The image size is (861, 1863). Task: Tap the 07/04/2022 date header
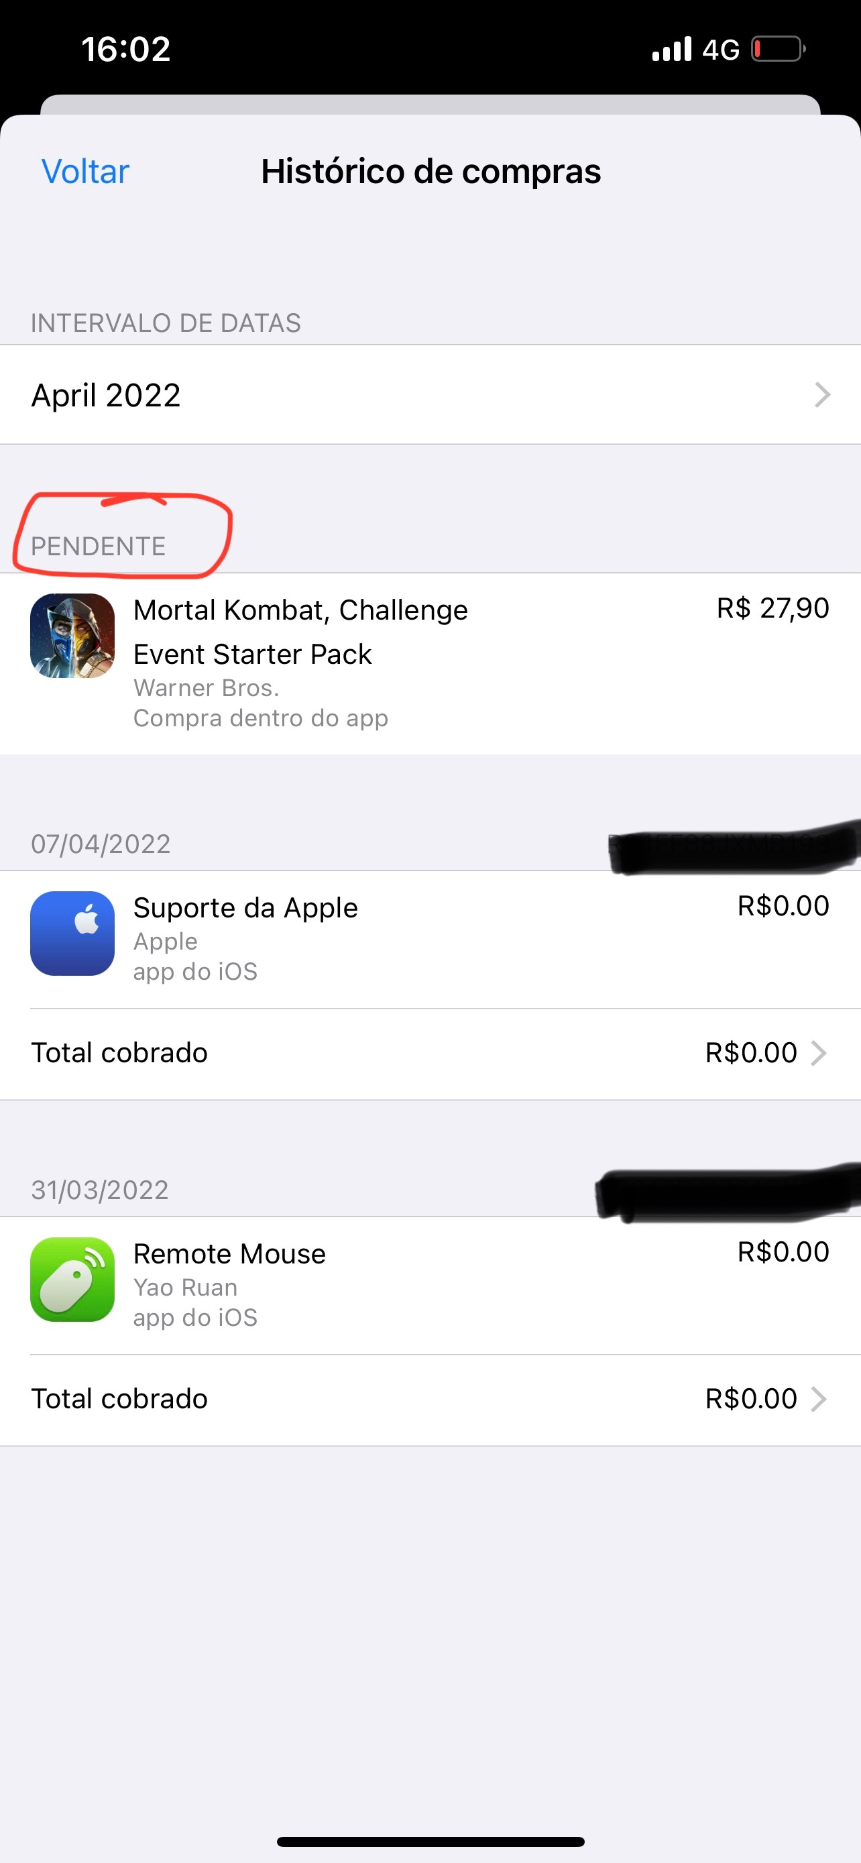point(101,844)
